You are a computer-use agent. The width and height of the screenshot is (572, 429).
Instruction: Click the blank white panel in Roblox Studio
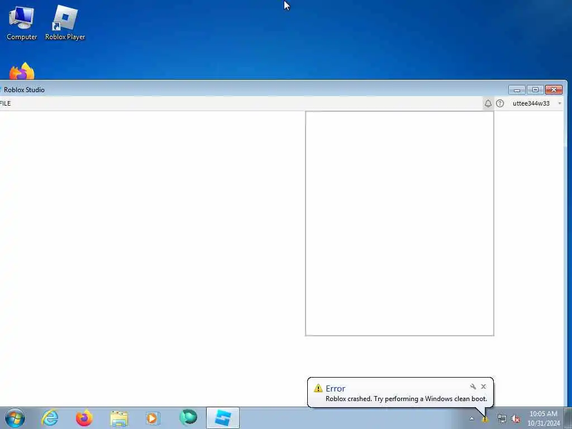[x=399, y=223]
